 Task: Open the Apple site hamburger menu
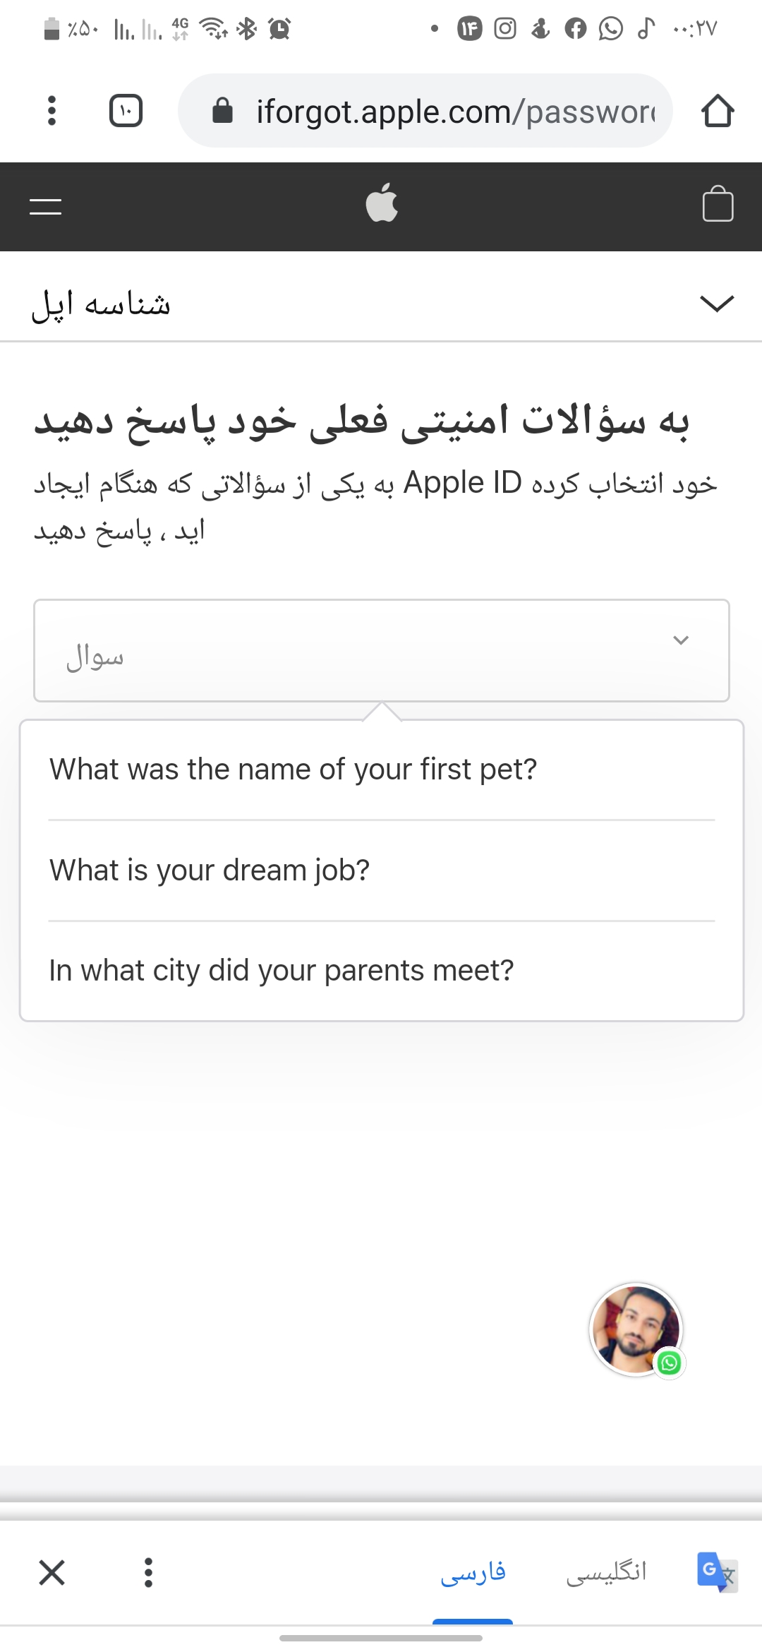(x=46, y=206)
